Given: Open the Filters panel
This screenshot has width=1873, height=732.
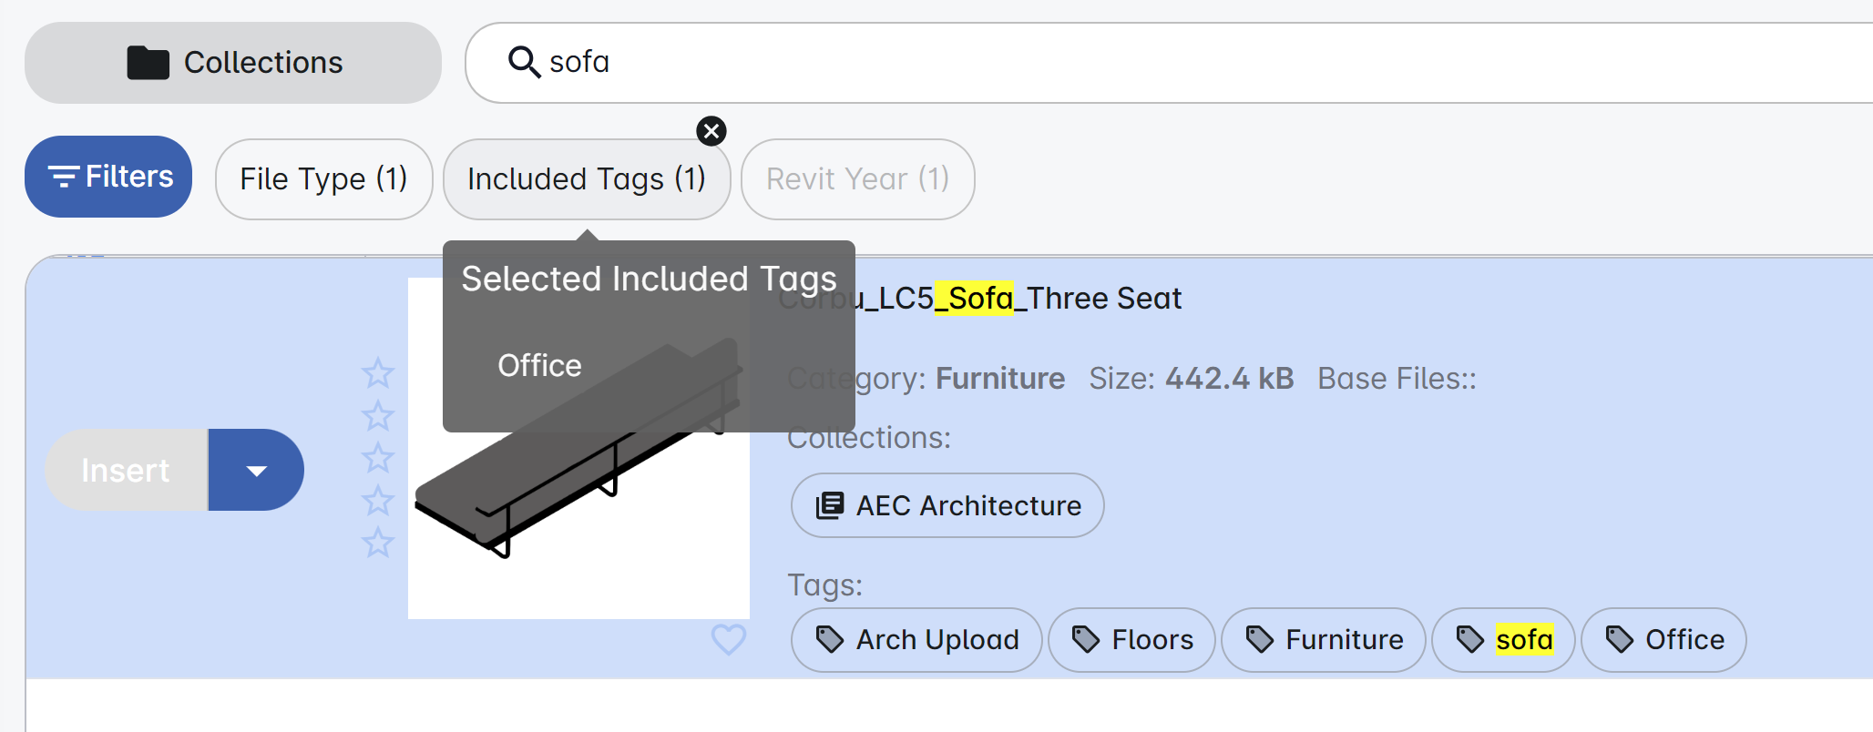Looking at the screenshot, I should [x=108, y=177].
